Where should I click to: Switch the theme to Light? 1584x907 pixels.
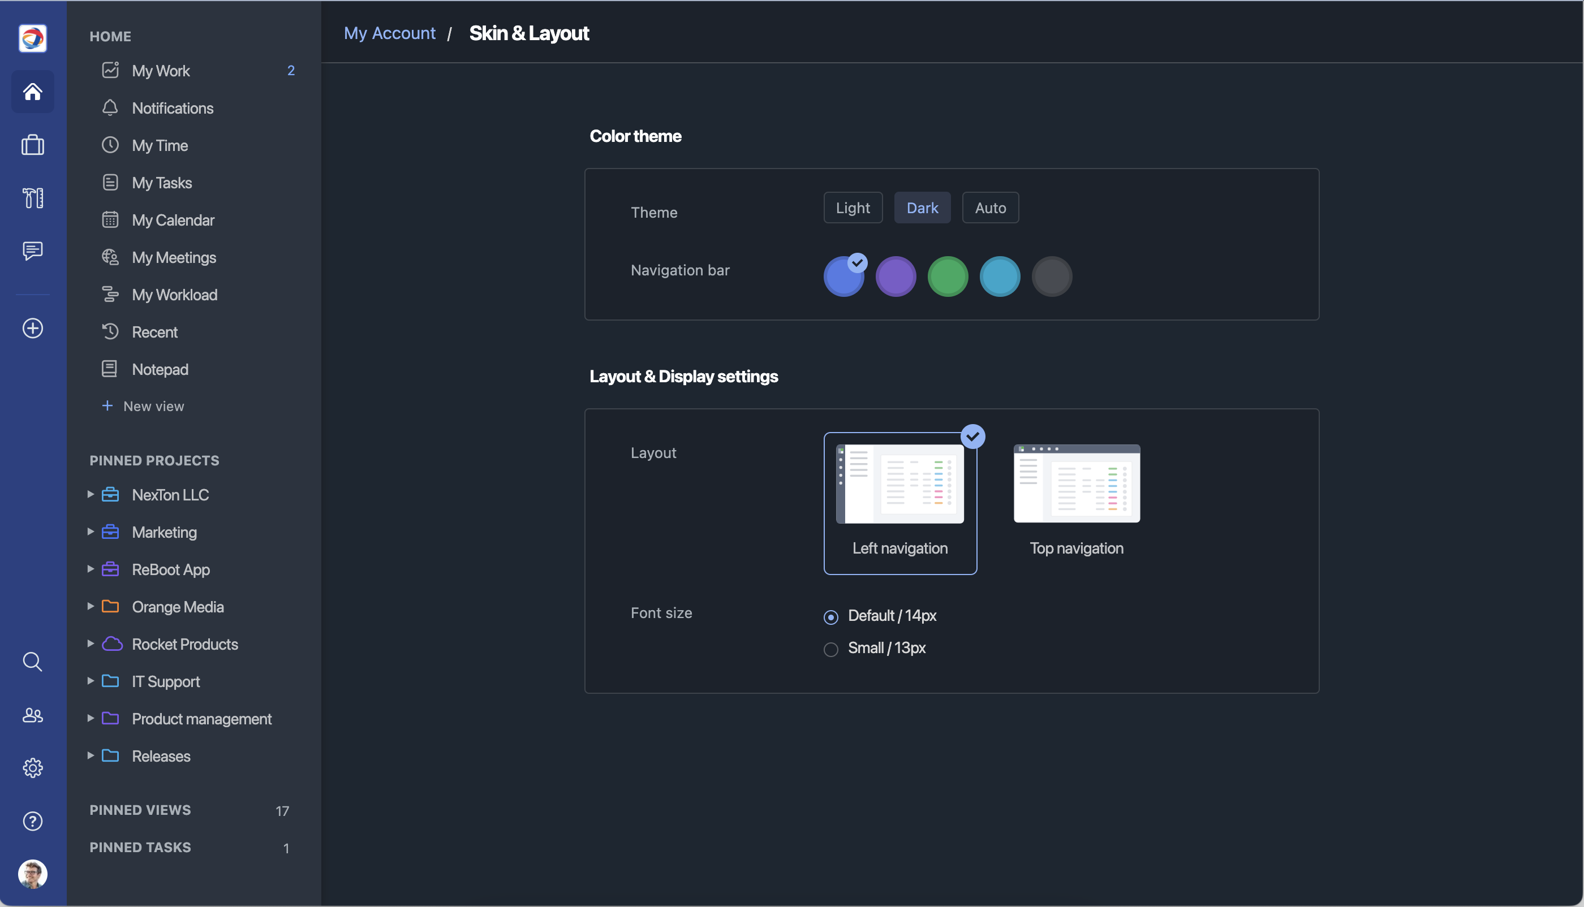[x=853, y=208]
